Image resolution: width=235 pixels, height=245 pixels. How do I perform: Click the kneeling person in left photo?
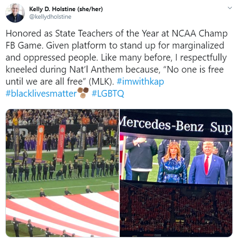point(60,174)
